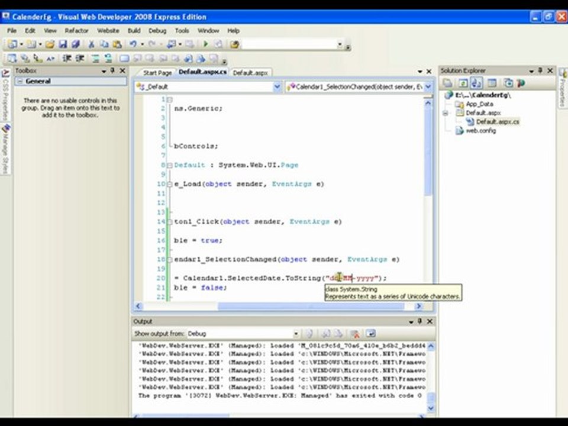The height and width of the screenshot is (426, 568).
Task: Click the Find combo box input field
Action: tap(290, 44)
